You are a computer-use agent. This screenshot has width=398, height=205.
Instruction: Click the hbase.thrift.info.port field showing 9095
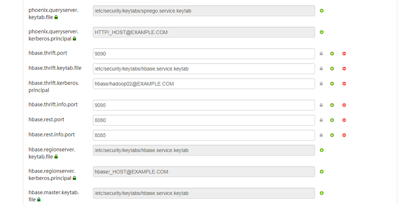[x=204, y=105]
